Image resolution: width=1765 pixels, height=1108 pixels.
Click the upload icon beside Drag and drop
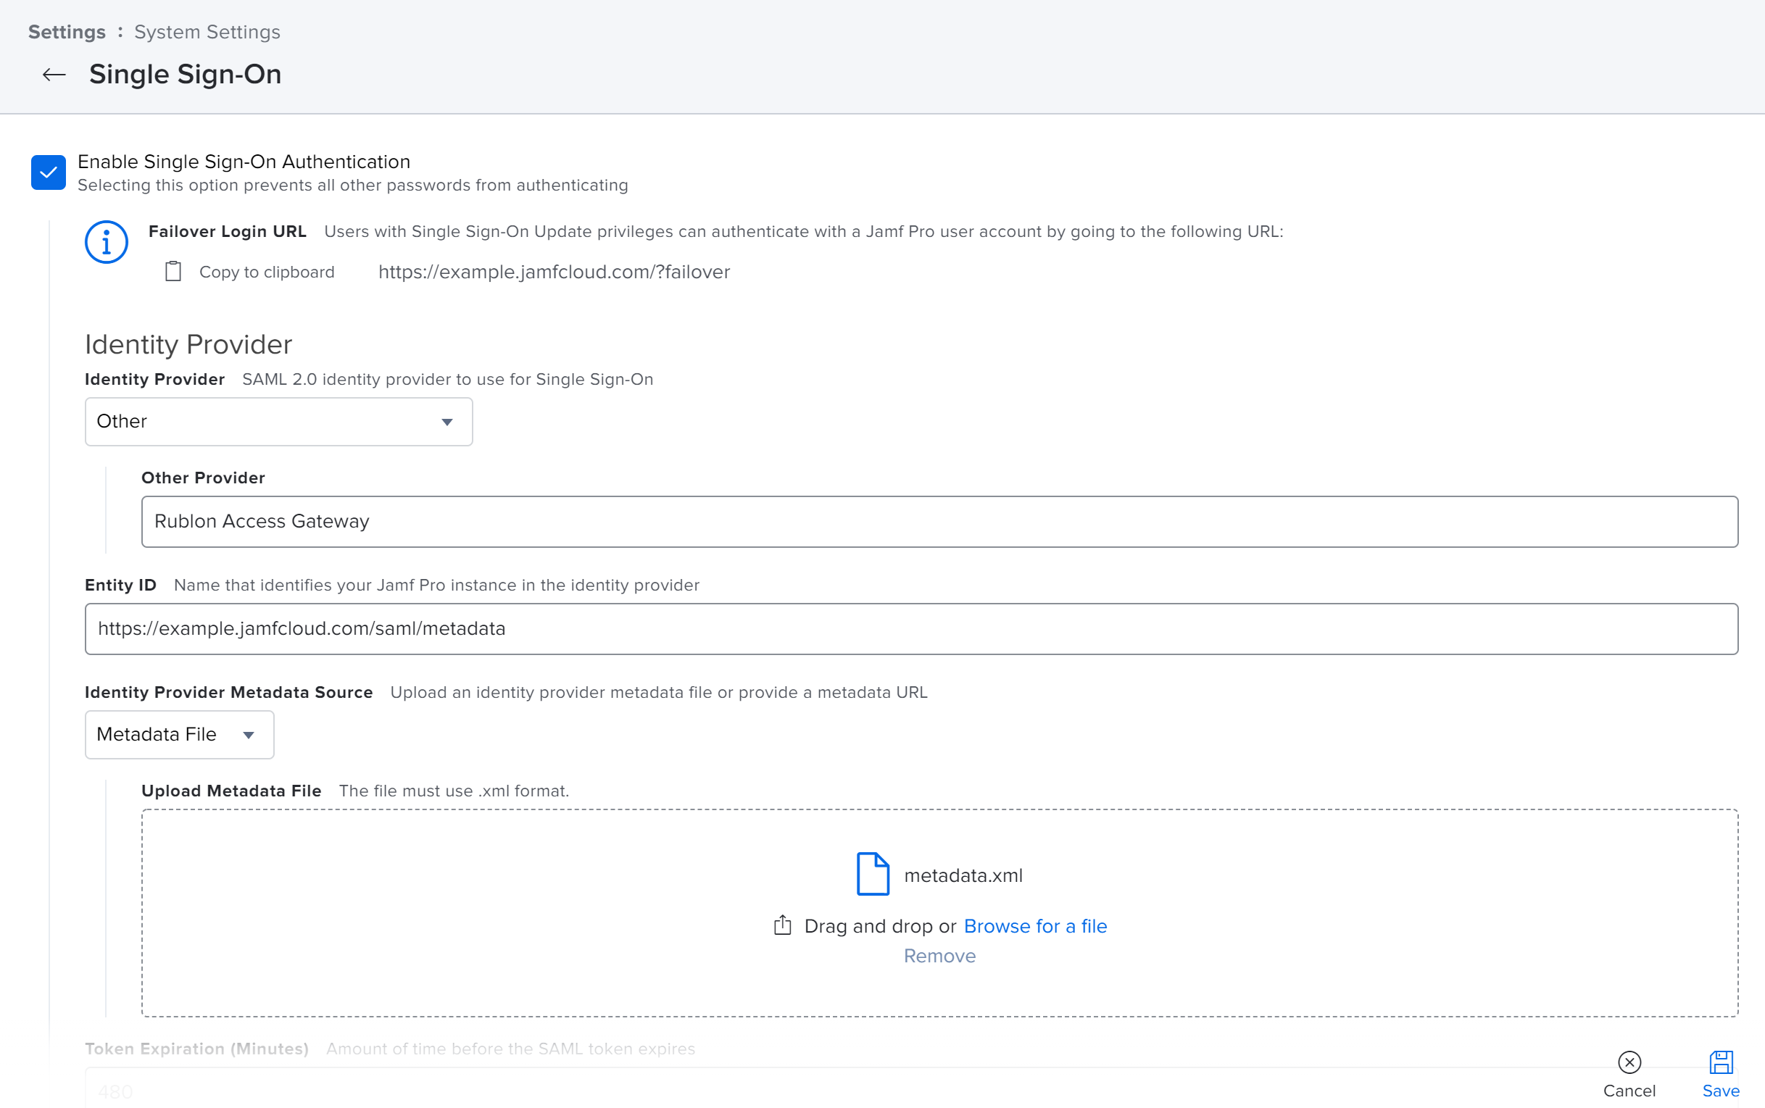(x=782, y=925)
